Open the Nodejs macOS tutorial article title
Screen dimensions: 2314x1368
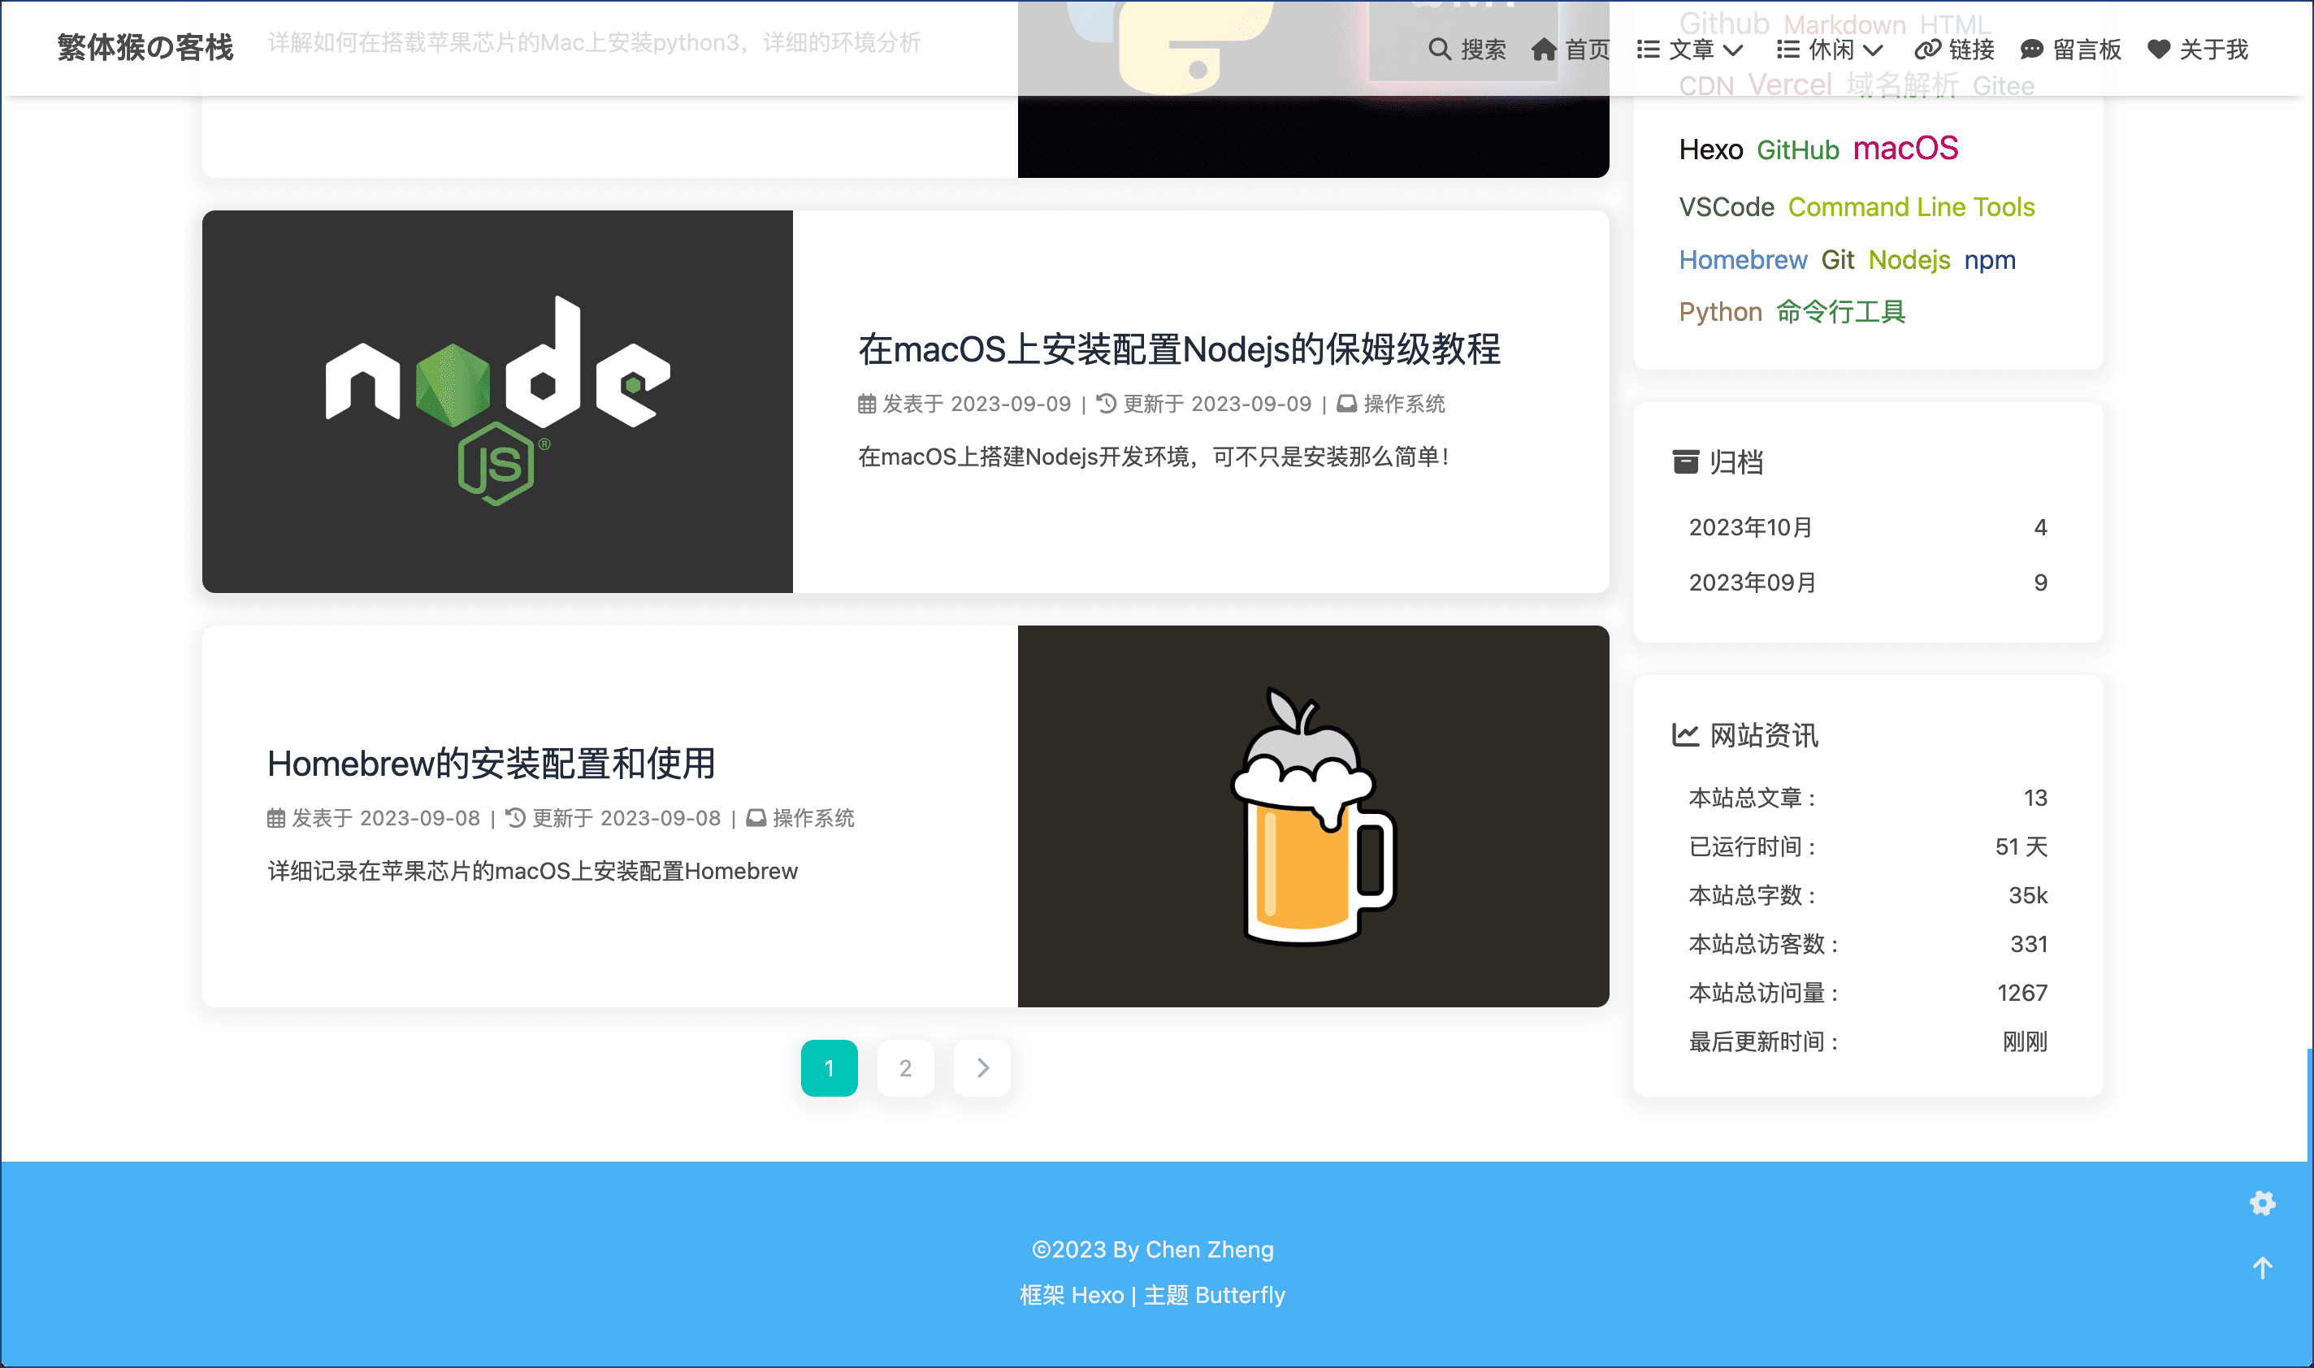[x=1179, y=349]
